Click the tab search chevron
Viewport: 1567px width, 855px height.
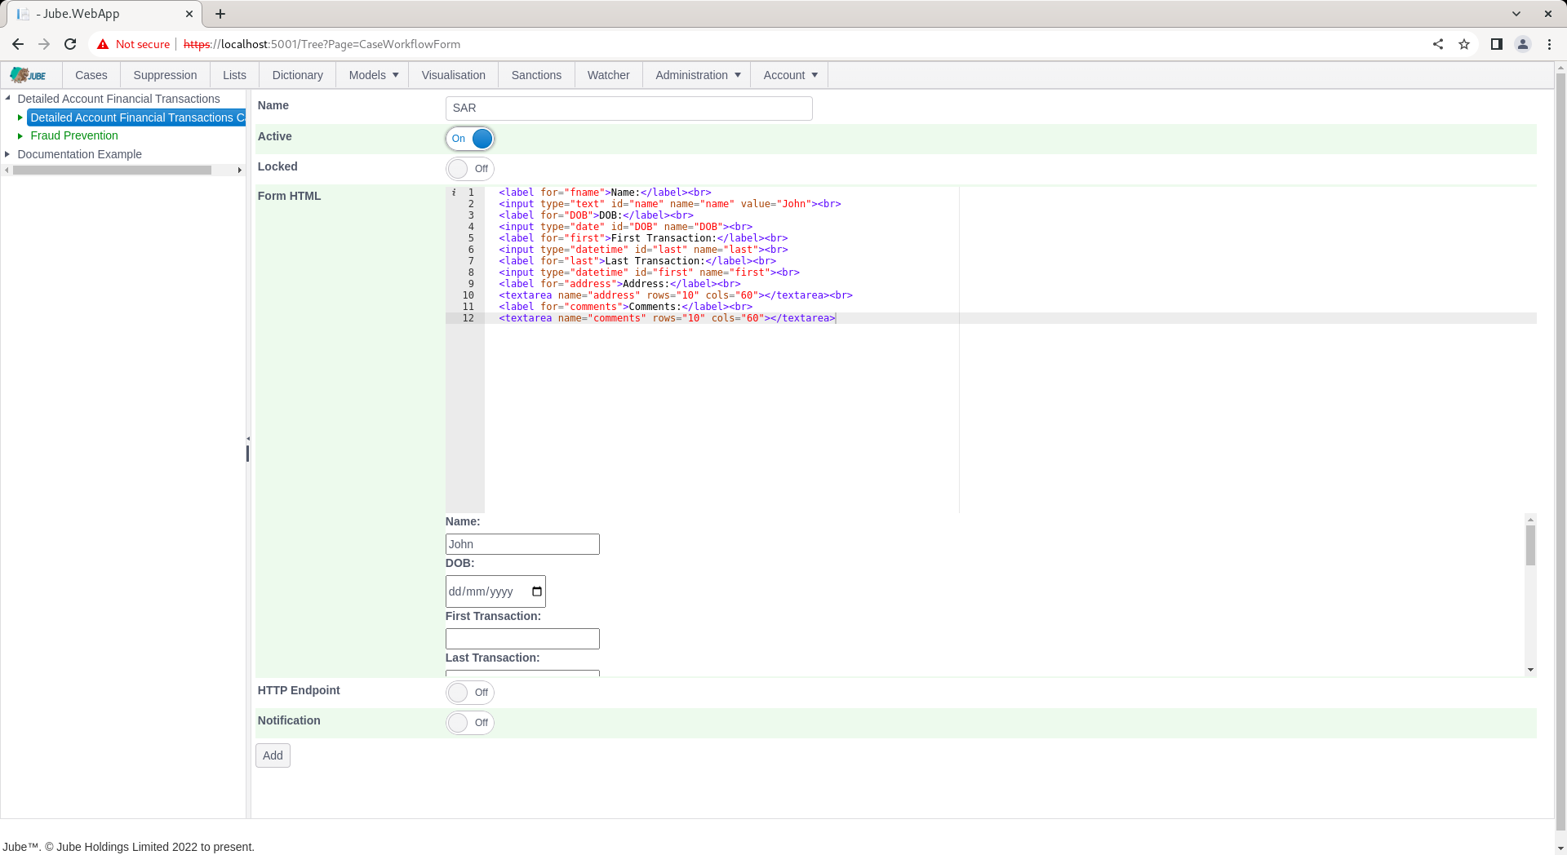coord(1516,14)
